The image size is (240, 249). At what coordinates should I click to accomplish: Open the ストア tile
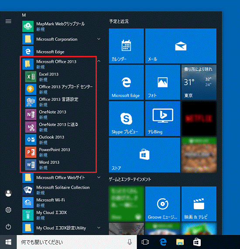[144, 155]
